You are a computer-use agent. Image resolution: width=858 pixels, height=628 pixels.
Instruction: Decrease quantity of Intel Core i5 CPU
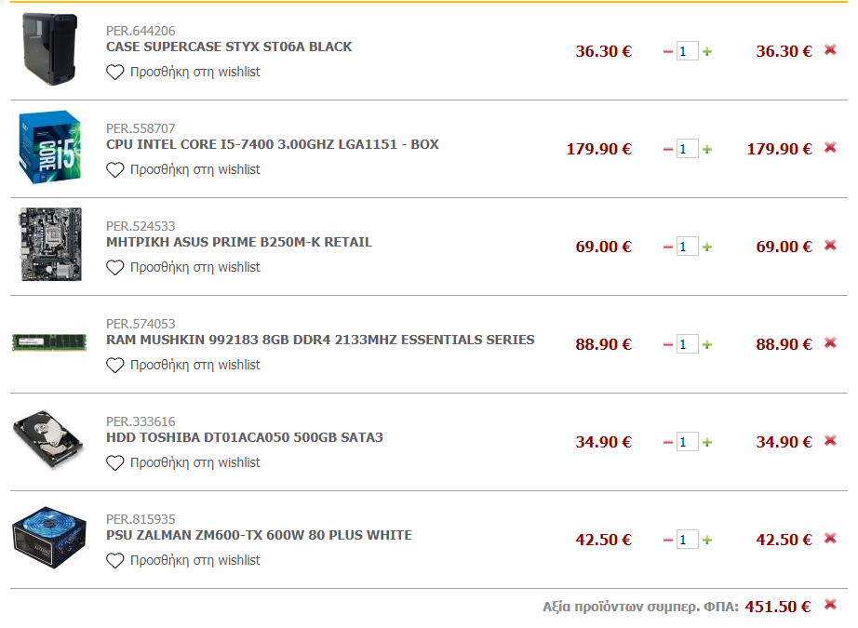(667, 150)
